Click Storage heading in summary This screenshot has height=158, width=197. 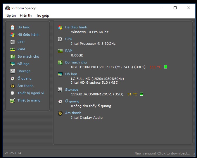(72, 90)
